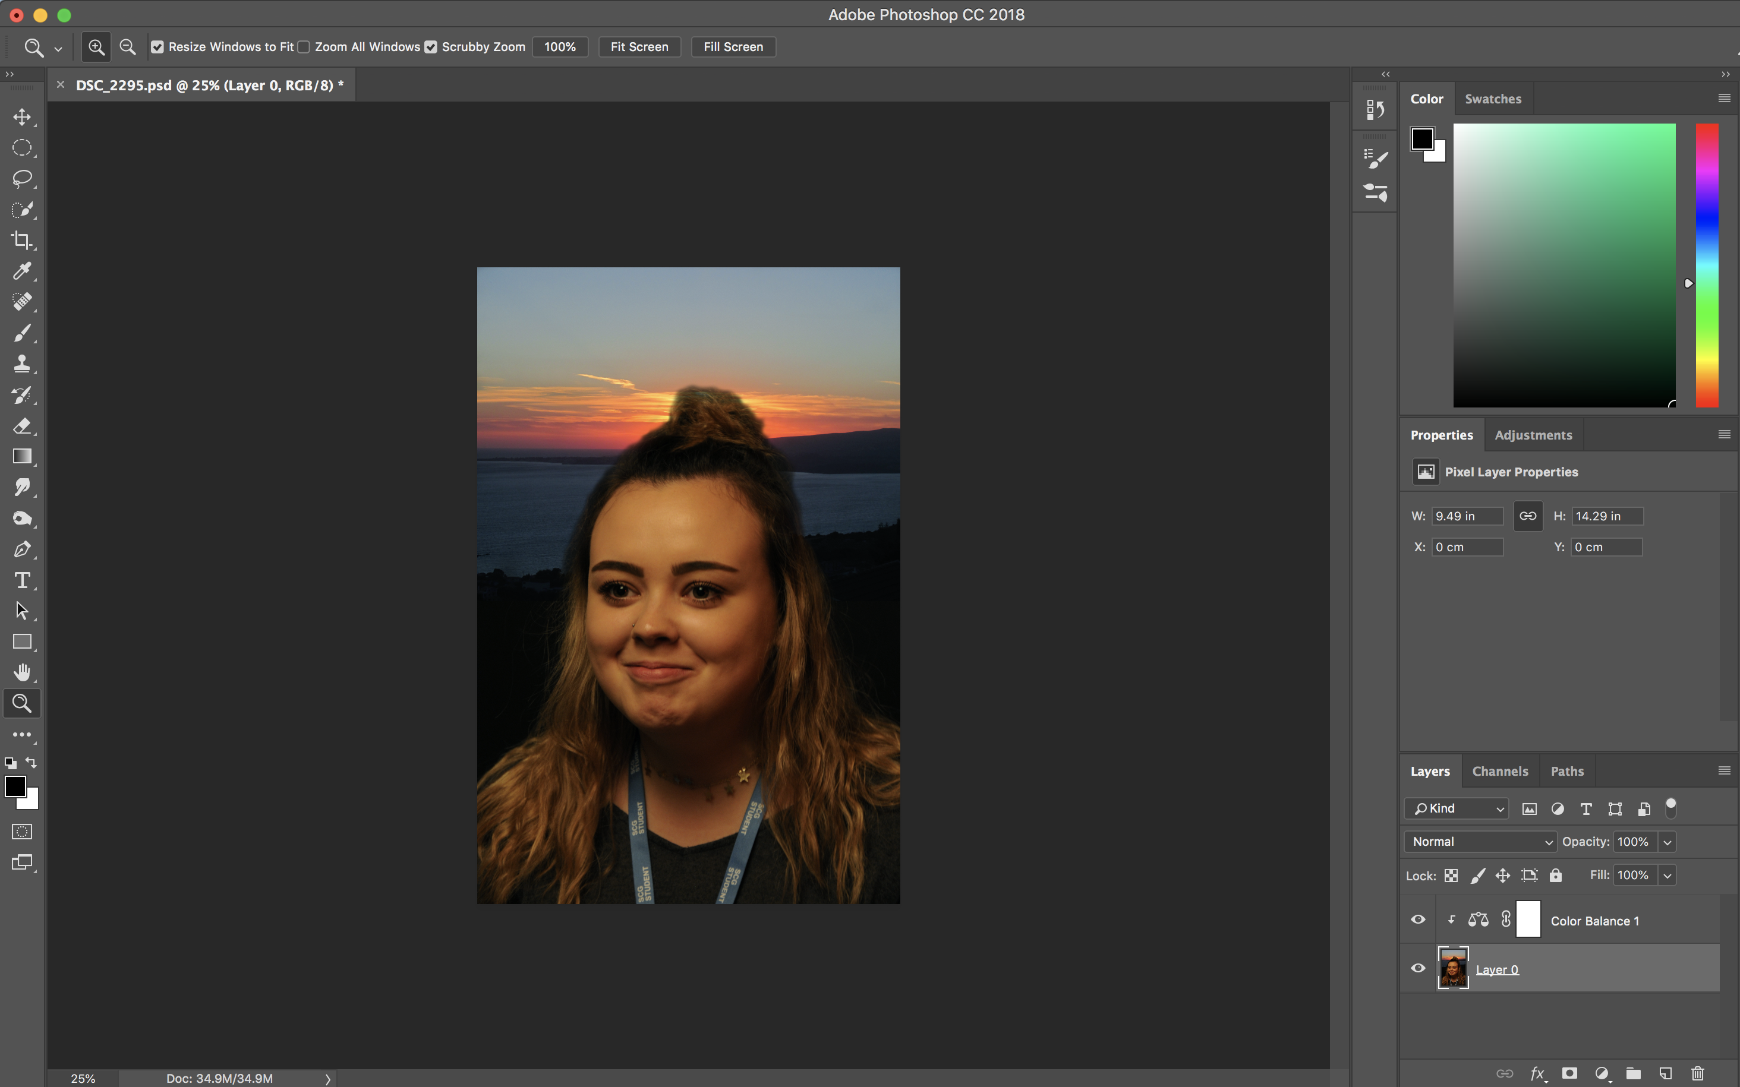Image resolution: width=1740 pixels, height=1087 pixels.
Task: Expand the Opacity slider dropdown arrow
Action: 1668,842
